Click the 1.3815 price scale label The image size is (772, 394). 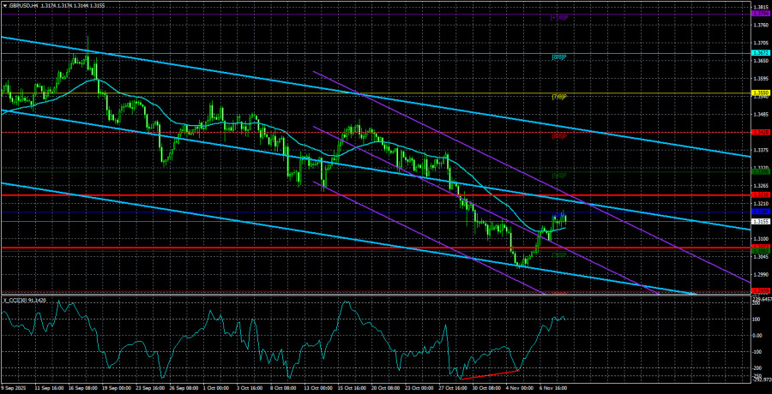point(760,6)
